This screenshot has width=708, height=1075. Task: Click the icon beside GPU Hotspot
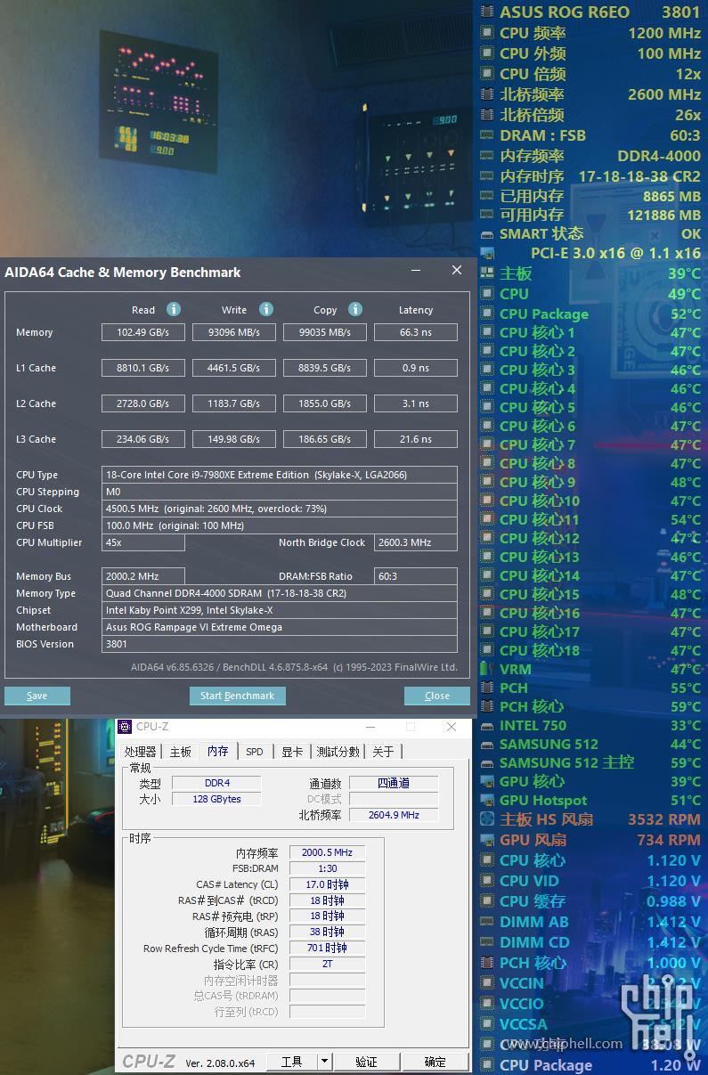[x=487, y=800]
